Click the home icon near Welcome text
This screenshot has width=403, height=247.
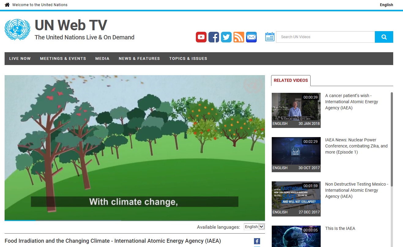tap(7, 5)
